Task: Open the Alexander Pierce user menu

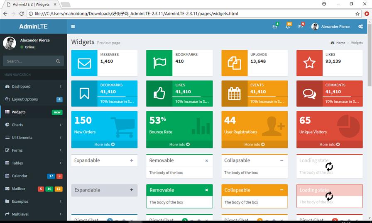Action: [330, 27]
